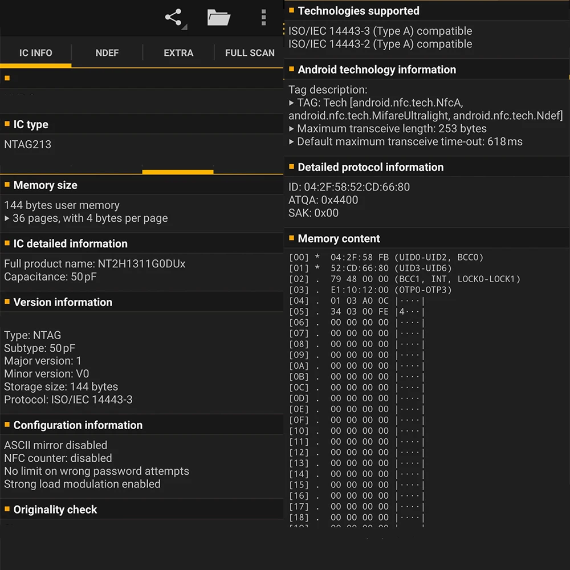Click the orange marker beside Originality check

pos(7,509)
